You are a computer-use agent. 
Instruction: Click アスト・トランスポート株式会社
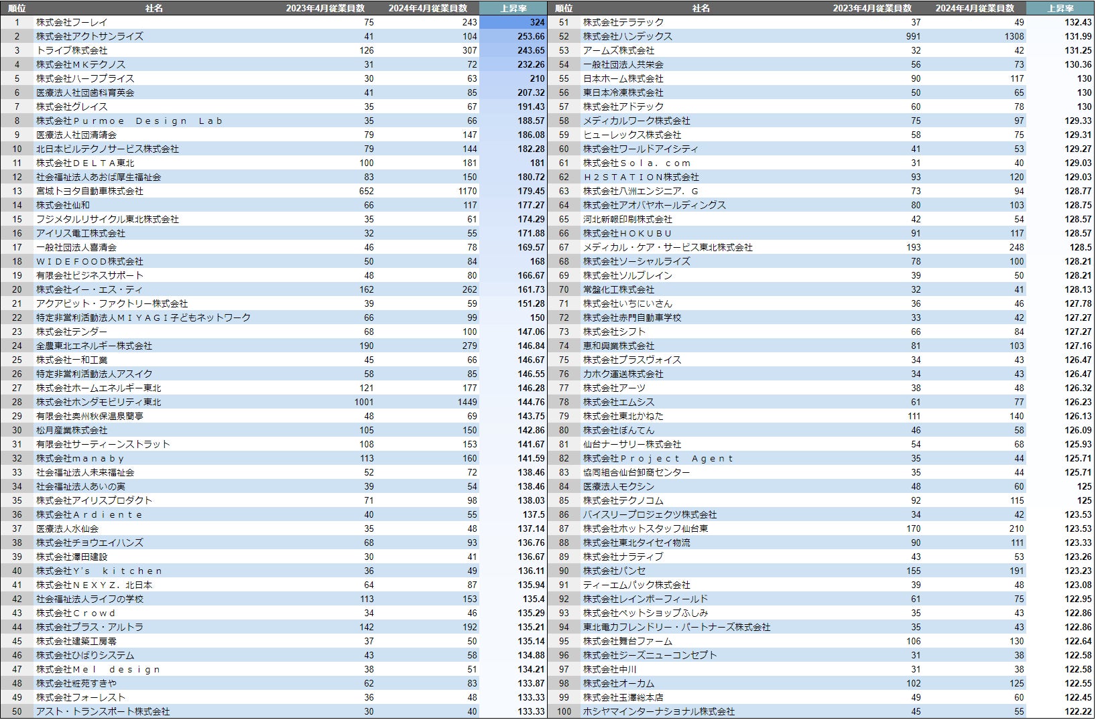pyautogui.click(x=103, y=711)
